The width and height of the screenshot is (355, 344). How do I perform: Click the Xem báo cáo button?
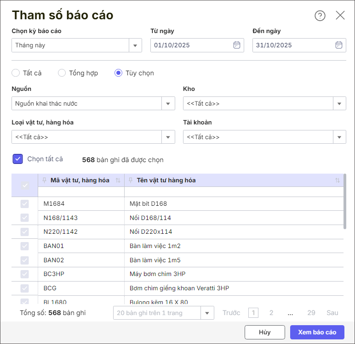coord(317,332)
